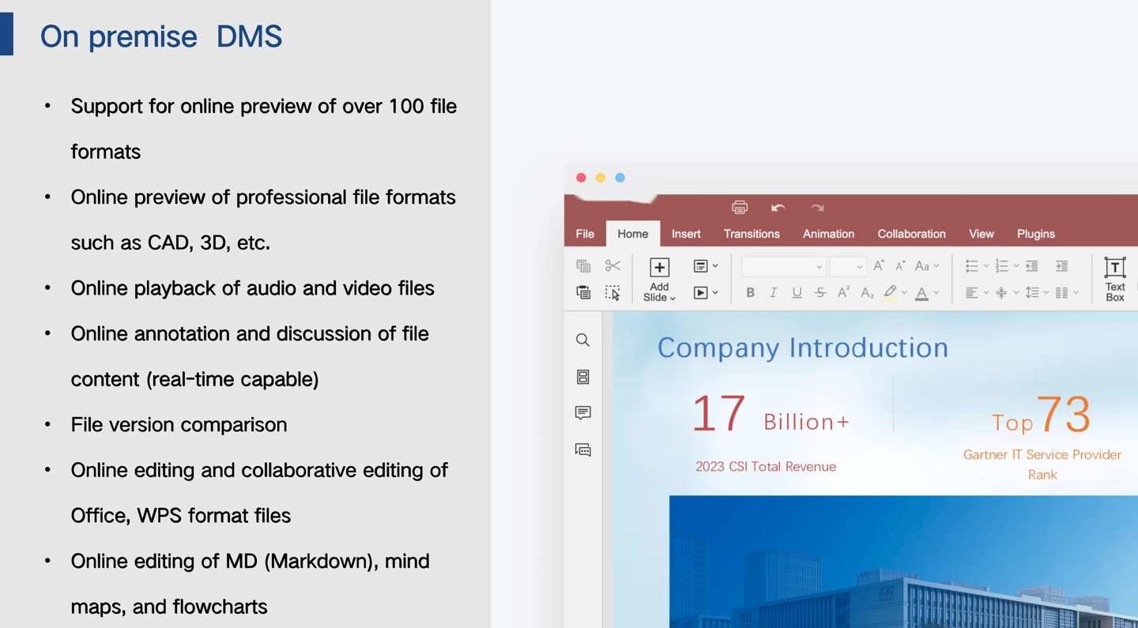The width and height of the screenshot is (1138, 628).
Task: Switch to the Transitions tab
Action: (x=752, y=234)
